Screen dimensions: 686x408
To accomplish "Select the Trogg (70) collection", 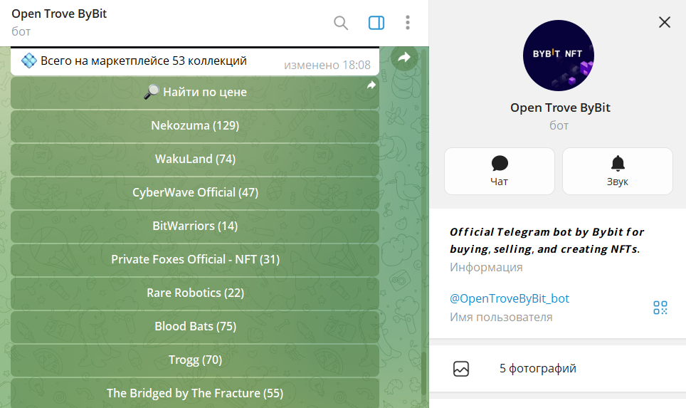I will (x=195, y=360).
